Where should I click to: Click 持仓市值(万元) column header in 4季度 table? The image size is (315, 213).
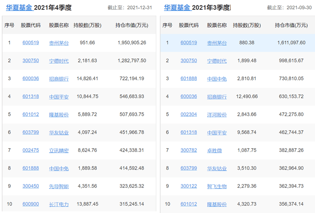(133, 25)
